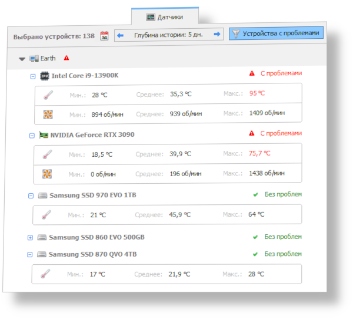Collapse NVIDIA GeForce RTX 3090 section
This screenshot has height=320, width=353.
click(x=32, y=136)
